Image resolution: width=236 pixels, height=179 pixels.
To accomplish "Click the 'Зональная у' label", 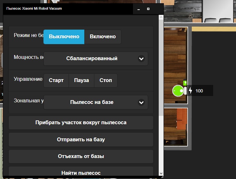I will point(29,100).
